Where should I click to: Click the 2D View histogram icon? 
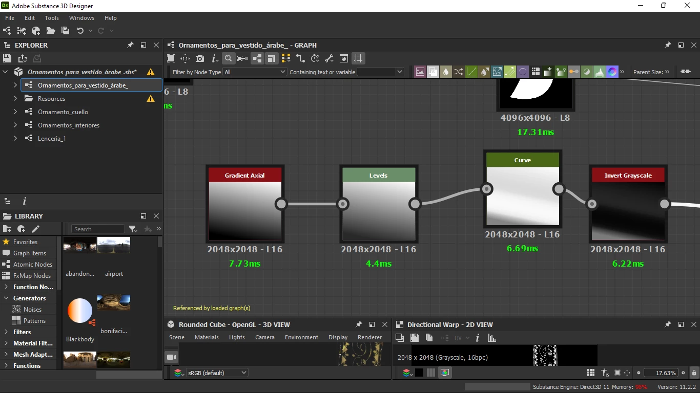492,338
